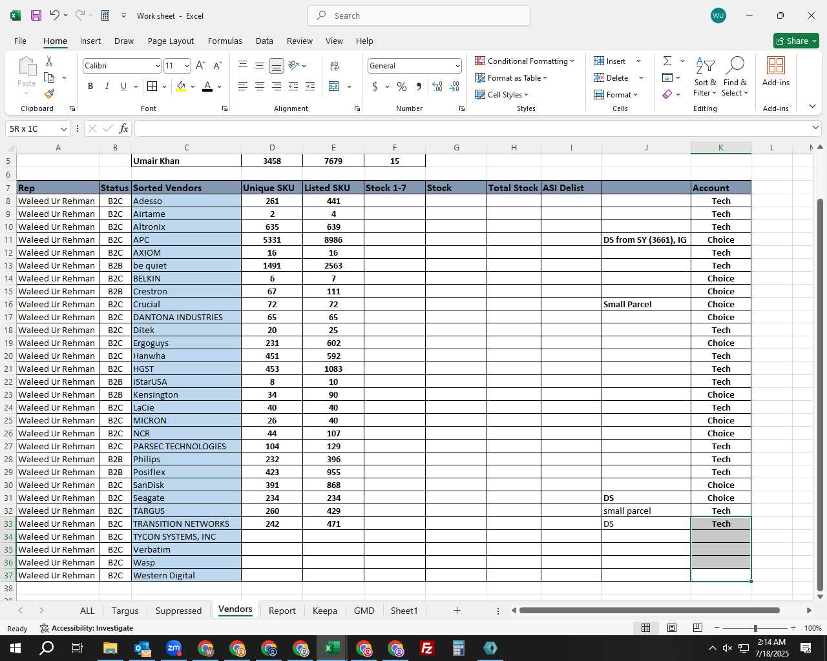Switch to the Formulas ribbon tab

click(x=225, y=41)
